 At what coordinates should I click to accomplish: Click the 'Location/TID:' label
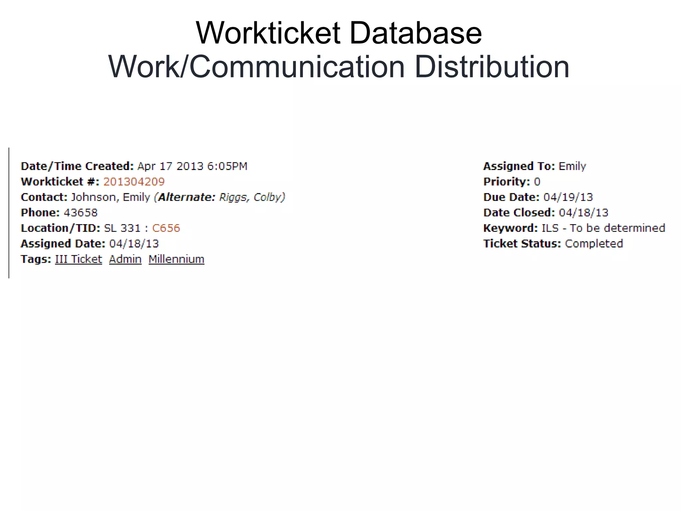tap(61, 228)
